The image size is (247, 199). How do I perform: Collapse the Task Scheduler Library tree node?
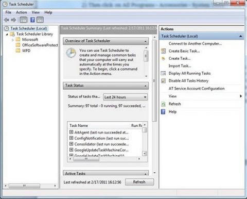coord(7,35)
